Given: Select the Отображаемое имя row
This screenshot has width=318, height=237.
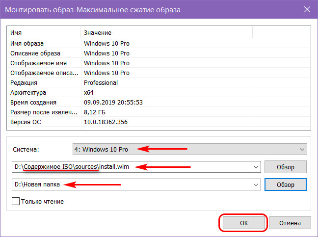Looking at the screenshot, I should pos(159,63).
